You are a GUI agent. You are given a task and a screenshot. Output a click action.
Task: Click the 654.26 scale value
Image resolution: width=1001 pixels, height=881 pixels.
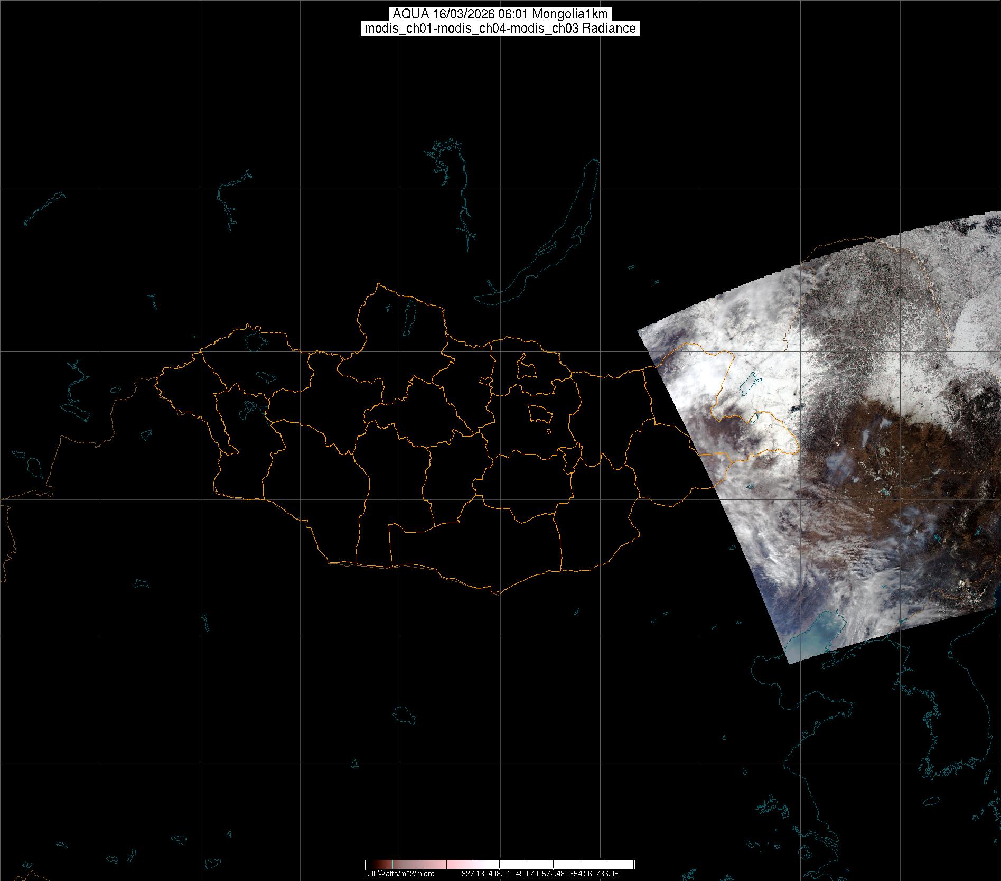click(580, 874)
